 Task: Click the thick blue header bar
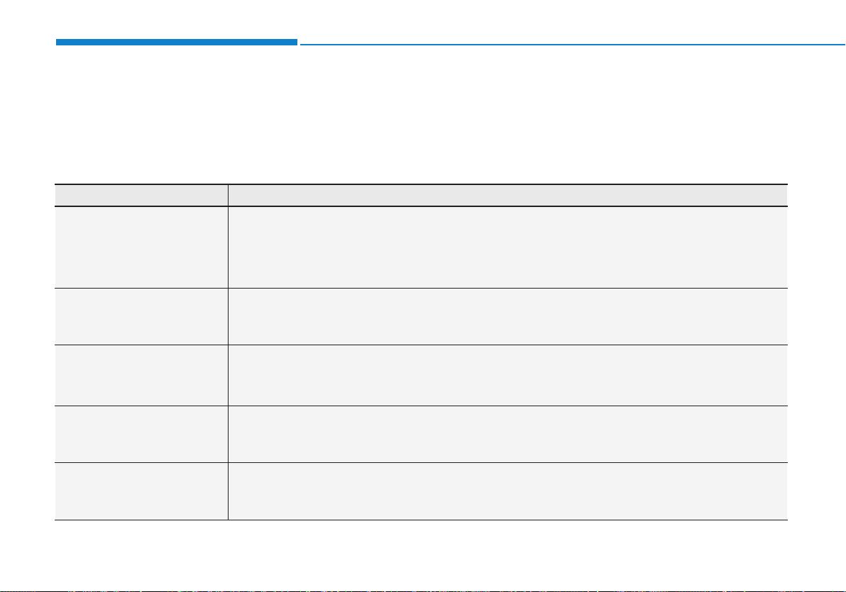tap(177, 42)
